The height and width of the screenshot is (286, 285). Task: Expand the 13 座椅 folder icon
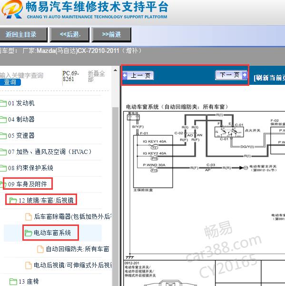coord(13,281)
